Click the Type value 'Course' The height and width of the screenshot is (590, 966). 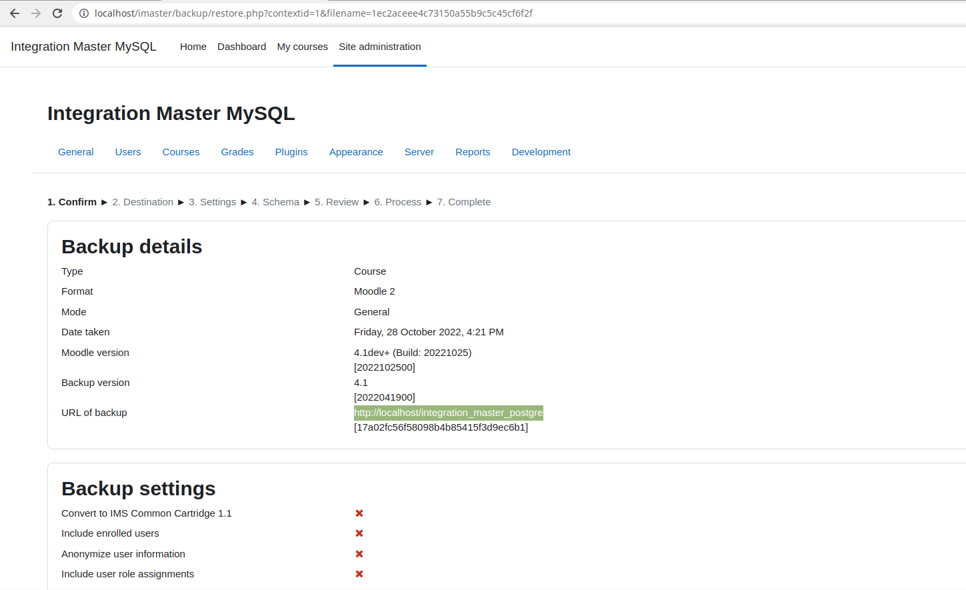tap(370, 271)
